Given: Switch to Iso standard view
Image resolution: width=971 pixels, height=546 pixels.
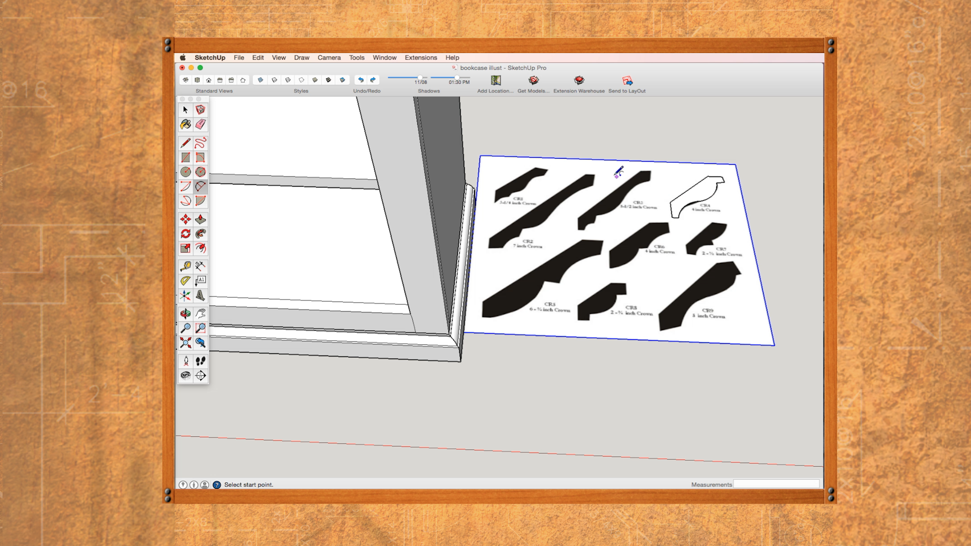Looking at the screenshot, I should click(186, 80).
